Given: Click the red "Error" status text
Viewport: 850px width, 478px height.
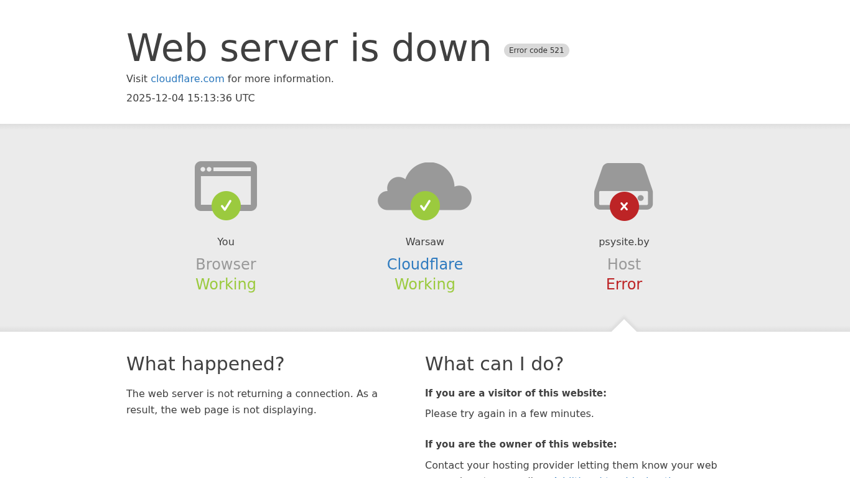Looking at the screenshot, I should point(624,284).
